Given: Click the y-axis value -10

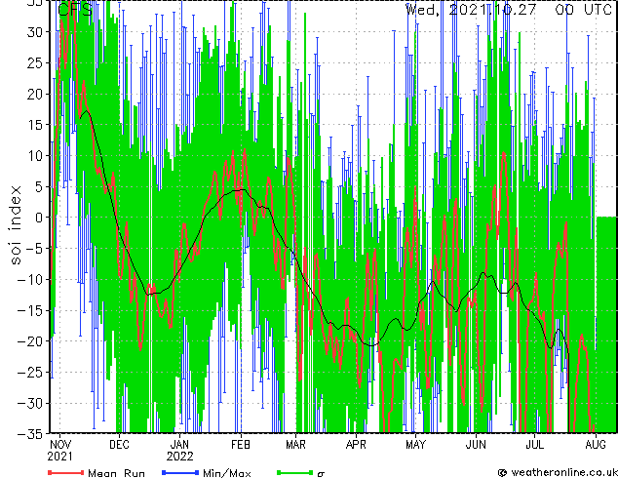Looking at the screenshot, I should (30, 280).
